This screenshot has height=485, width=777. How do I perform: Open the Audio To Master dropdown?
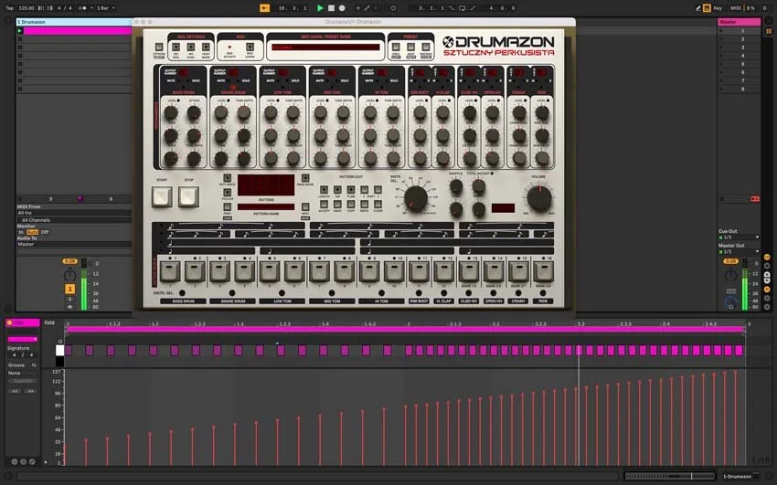[74, 244]
